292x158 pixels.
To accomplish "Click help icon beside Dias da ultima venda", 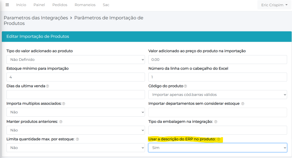I will coord(47,86).
